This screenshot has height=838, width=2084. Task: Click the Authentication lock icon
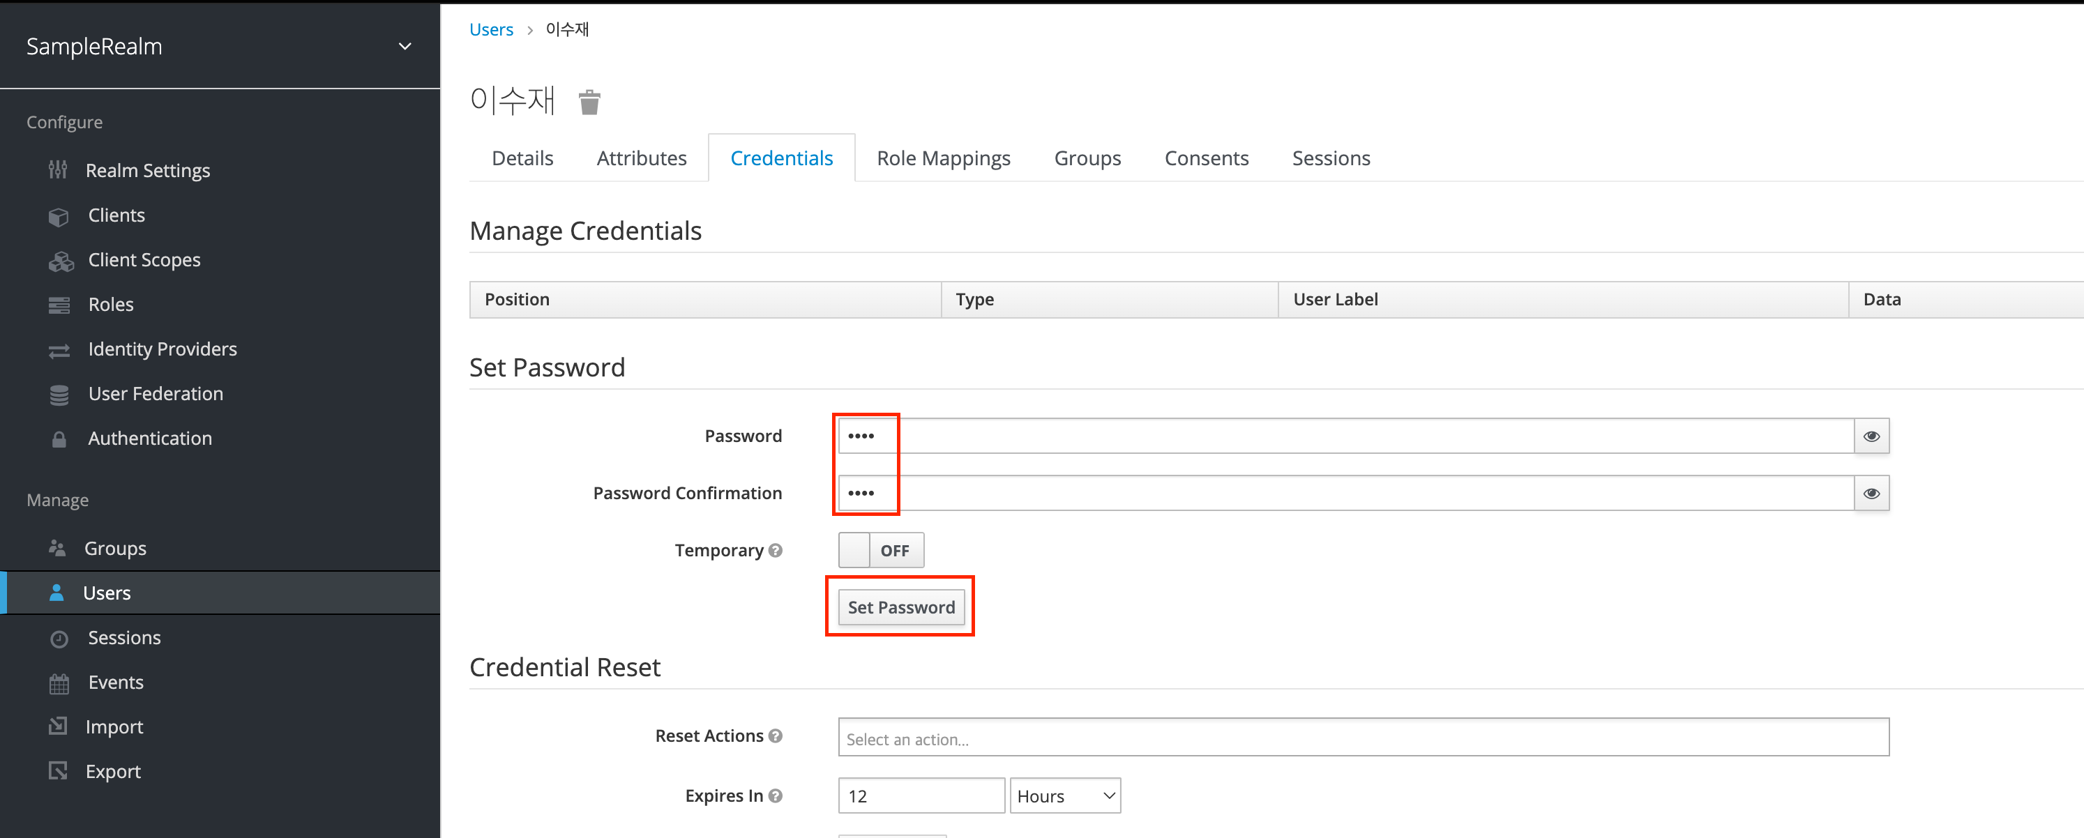pos(59,439)
